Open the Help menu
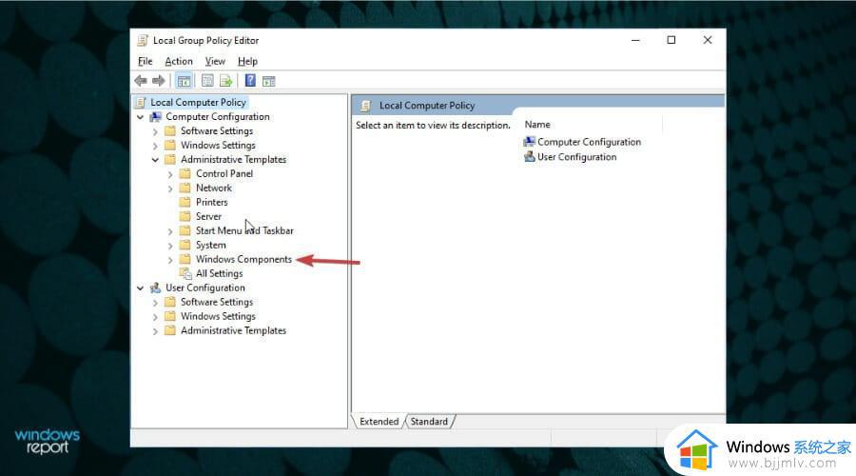The width and height of the screenshot is (856, 476). [247, 61]
